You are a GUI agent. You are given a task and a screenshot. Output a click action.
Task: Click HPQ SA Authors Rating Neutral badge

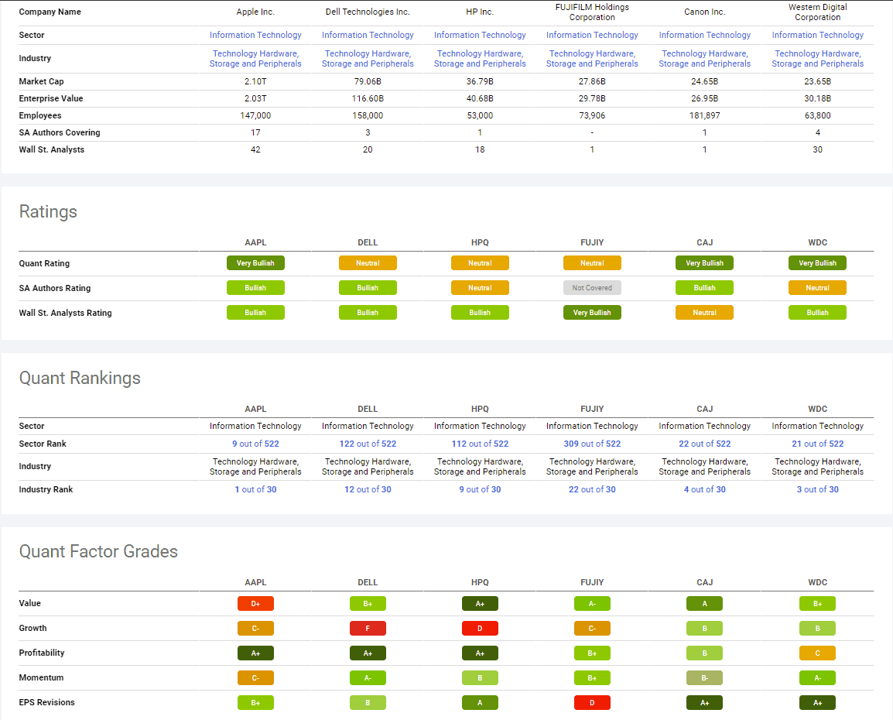click(x=480, y=288)
